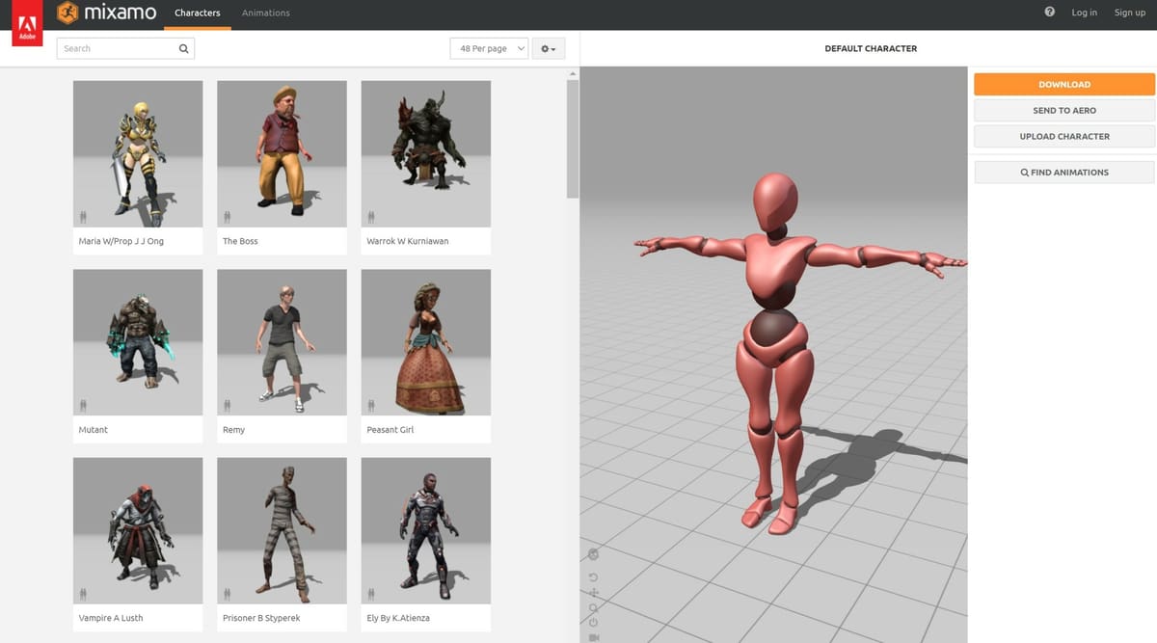This screenshot has height=643, width=1157.
Task: Click the humanoid icon on Prisoner thumbnail
Action: point(228,593)
